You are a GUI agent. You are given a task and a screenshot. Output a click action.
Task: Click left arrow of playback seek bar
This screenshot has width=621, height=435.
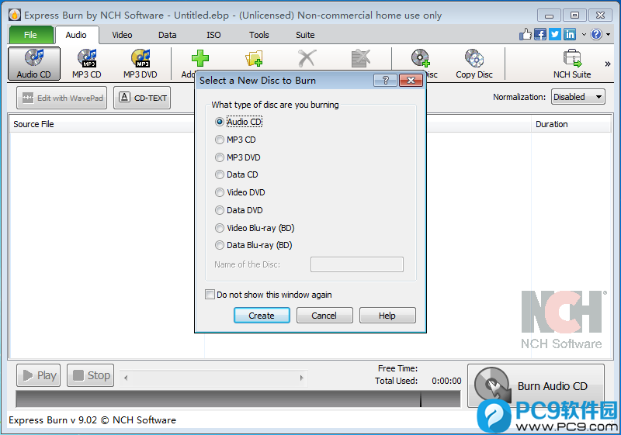pyautogui.click(x=126, y=378)
